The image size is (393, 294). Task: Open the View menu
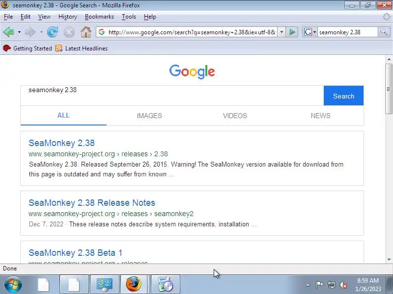click(44, 17)
